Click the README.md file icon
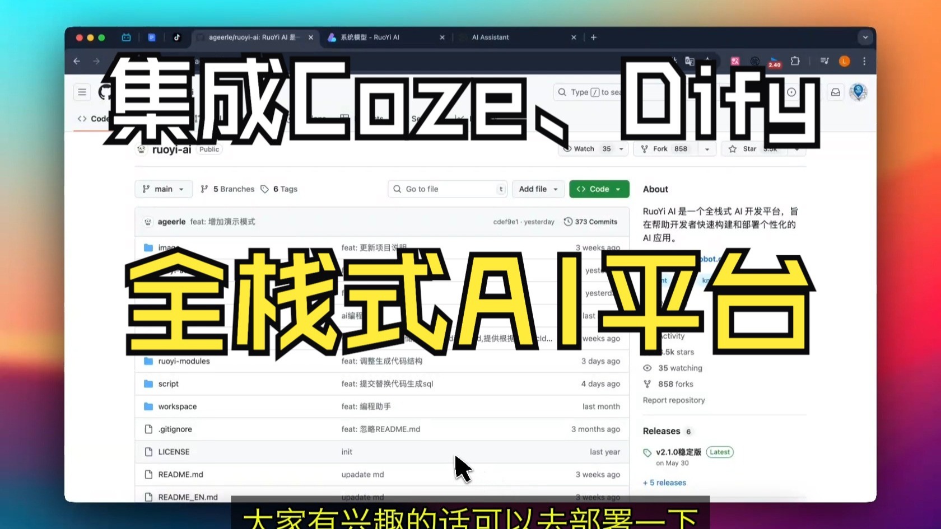941x529 pixels. click(x=148, y=474)
